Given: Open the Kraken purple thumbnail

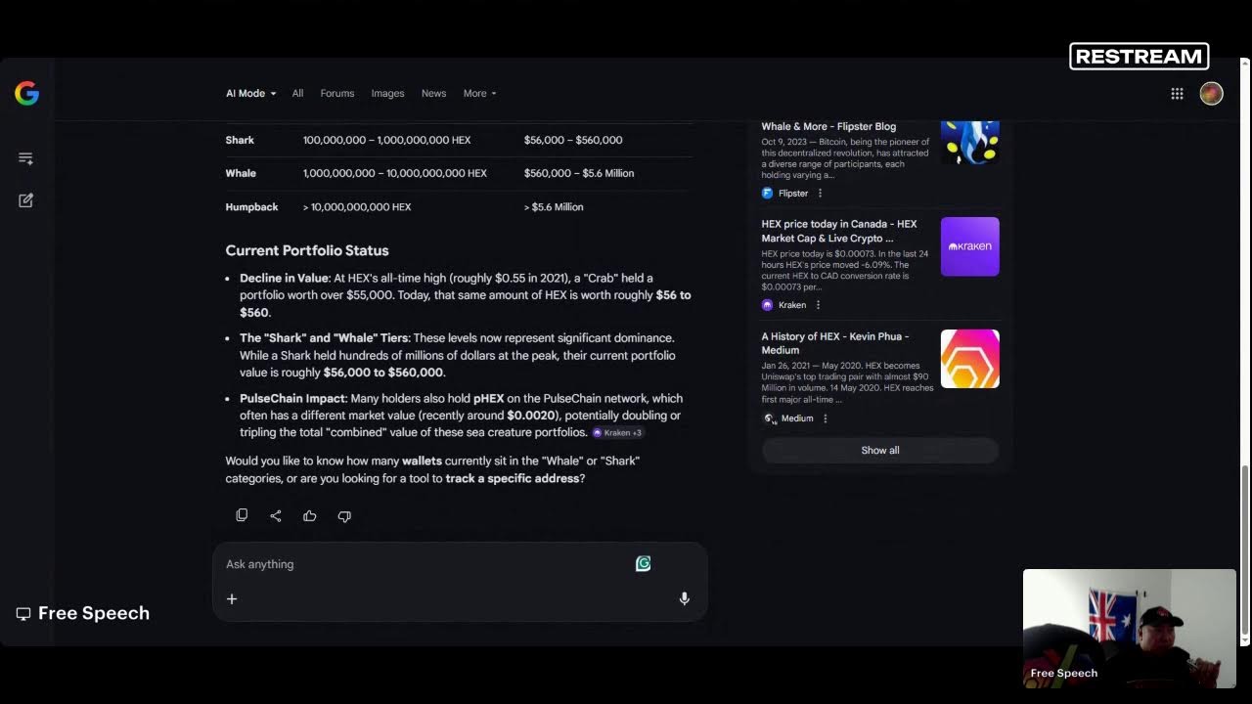Looking at the screenshot, I should (970, 246).
